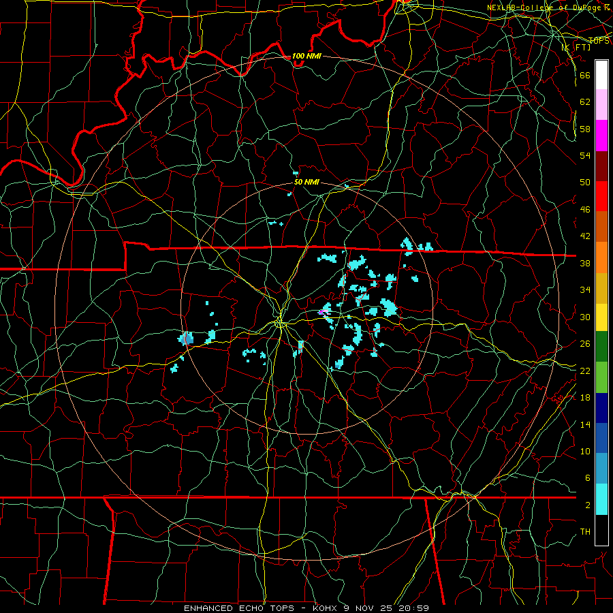Click the 22 scale label
The width and height of the screenshot is (613, 613).
[x=585, y=371]
